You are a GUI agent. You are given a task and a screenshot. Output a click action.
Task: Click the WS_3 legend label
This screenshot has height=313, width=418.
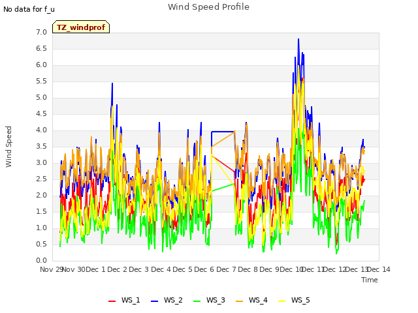point(216,300)
